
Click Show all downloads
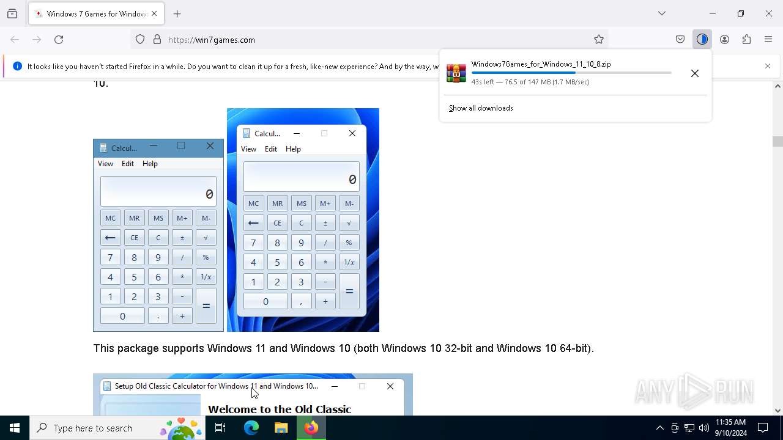tap(481, 108)
